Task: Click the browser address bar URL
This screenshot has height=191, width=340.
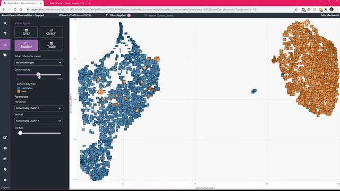Action: click(x=144, y=10)
